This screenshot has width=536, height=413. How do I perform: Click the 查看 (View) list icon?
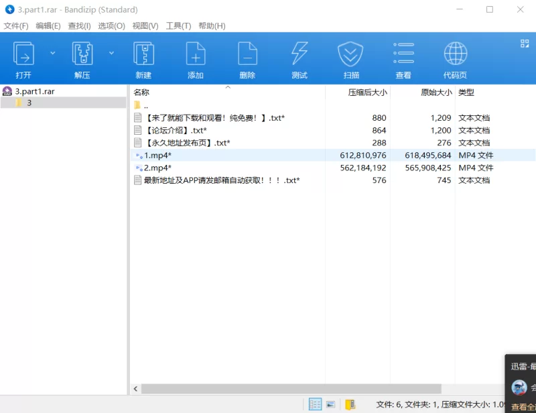click(403, 53)
